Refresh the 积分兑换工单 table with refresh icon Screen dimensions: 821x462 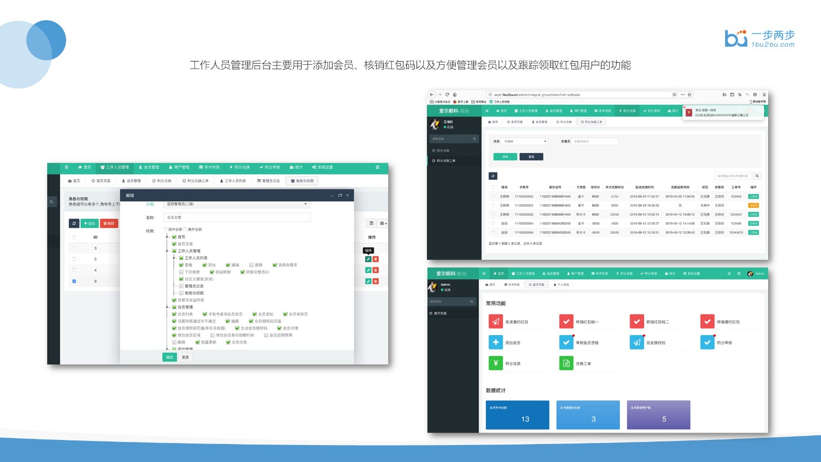[493, 176]
